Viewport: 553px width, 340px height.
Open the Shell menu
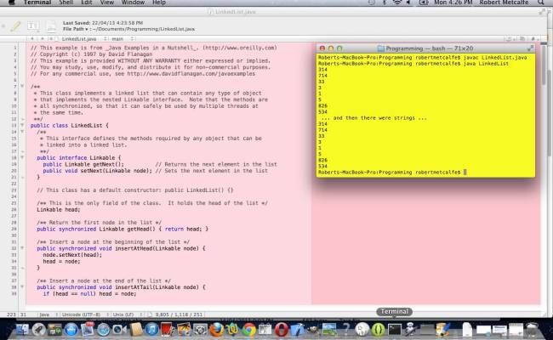pos(66,3)
